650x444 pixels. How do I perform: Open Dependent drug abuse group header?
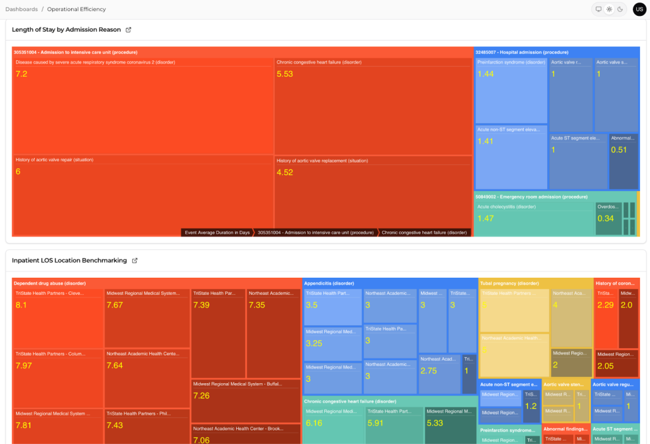[x=50, y=283]
